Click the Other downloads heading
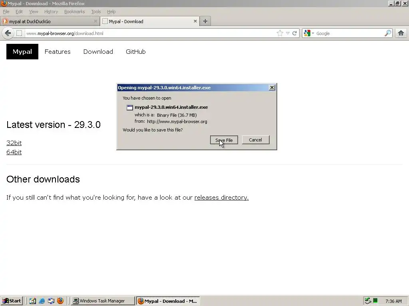Screen dimensions: 409x306 pyautogui.click(x=43, y=179)
